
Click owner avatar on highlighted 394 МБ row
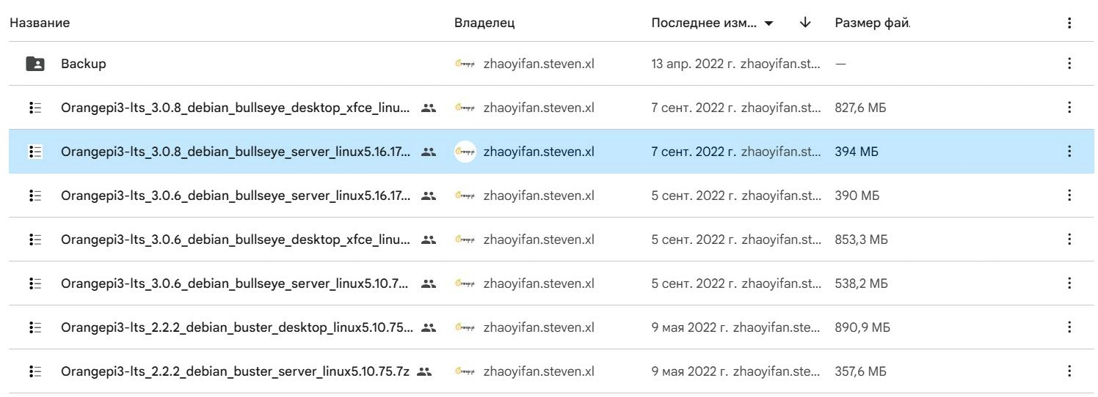click(465, 152)
